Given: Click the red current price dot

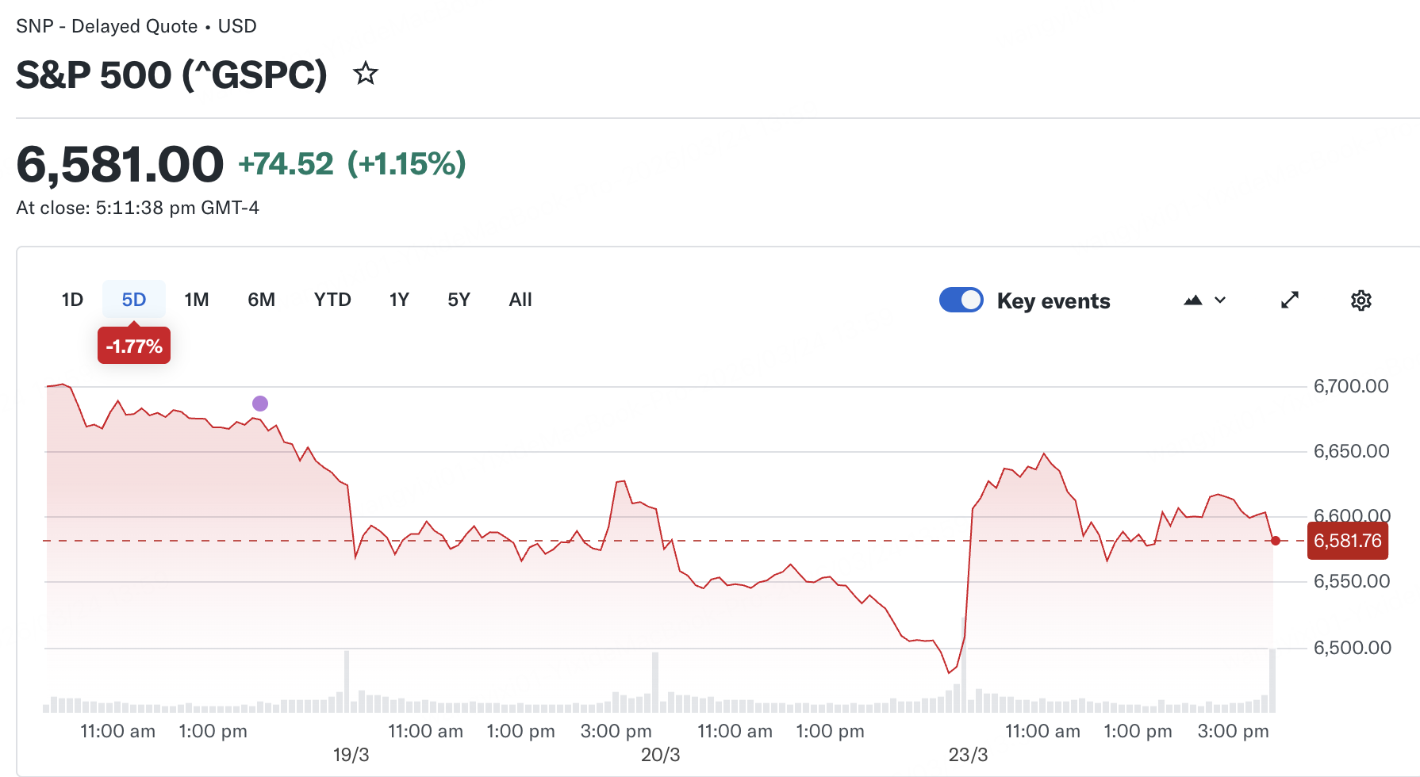Looking at the screenshot, I should point(1276,541).
